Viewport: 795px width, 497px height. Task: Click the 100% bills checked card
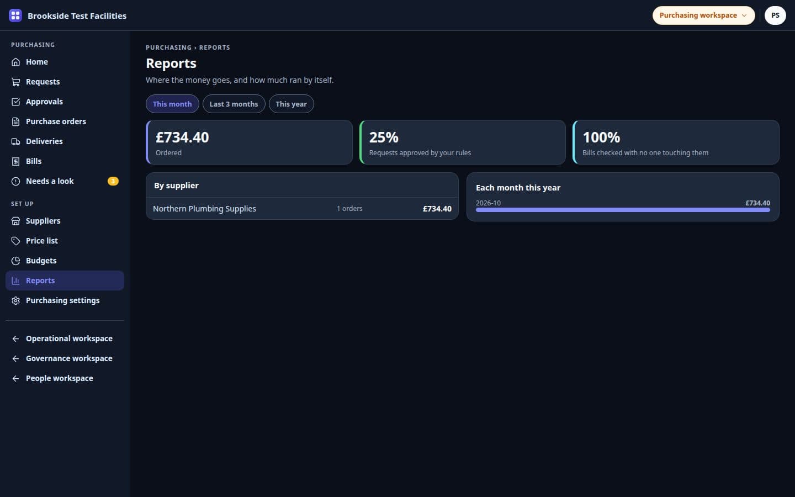676,142
